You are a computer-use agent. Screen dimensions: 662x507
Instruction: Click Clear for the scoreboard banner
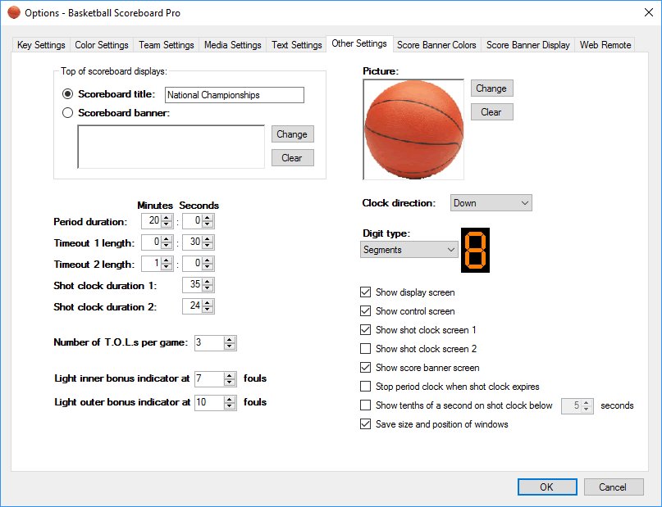click(292, 158)
